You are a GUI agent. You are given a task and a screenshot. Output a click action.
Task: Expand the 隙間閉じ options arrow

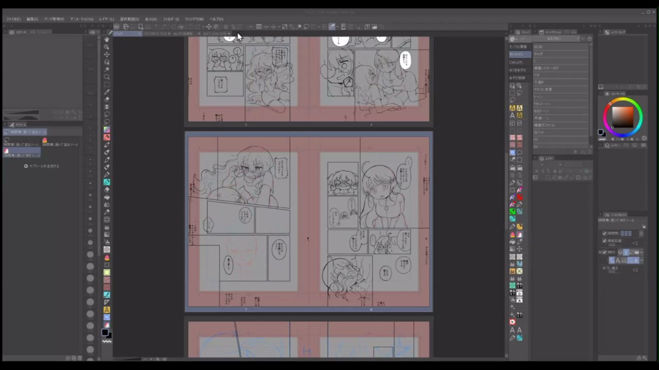click(x=641, y=233)
